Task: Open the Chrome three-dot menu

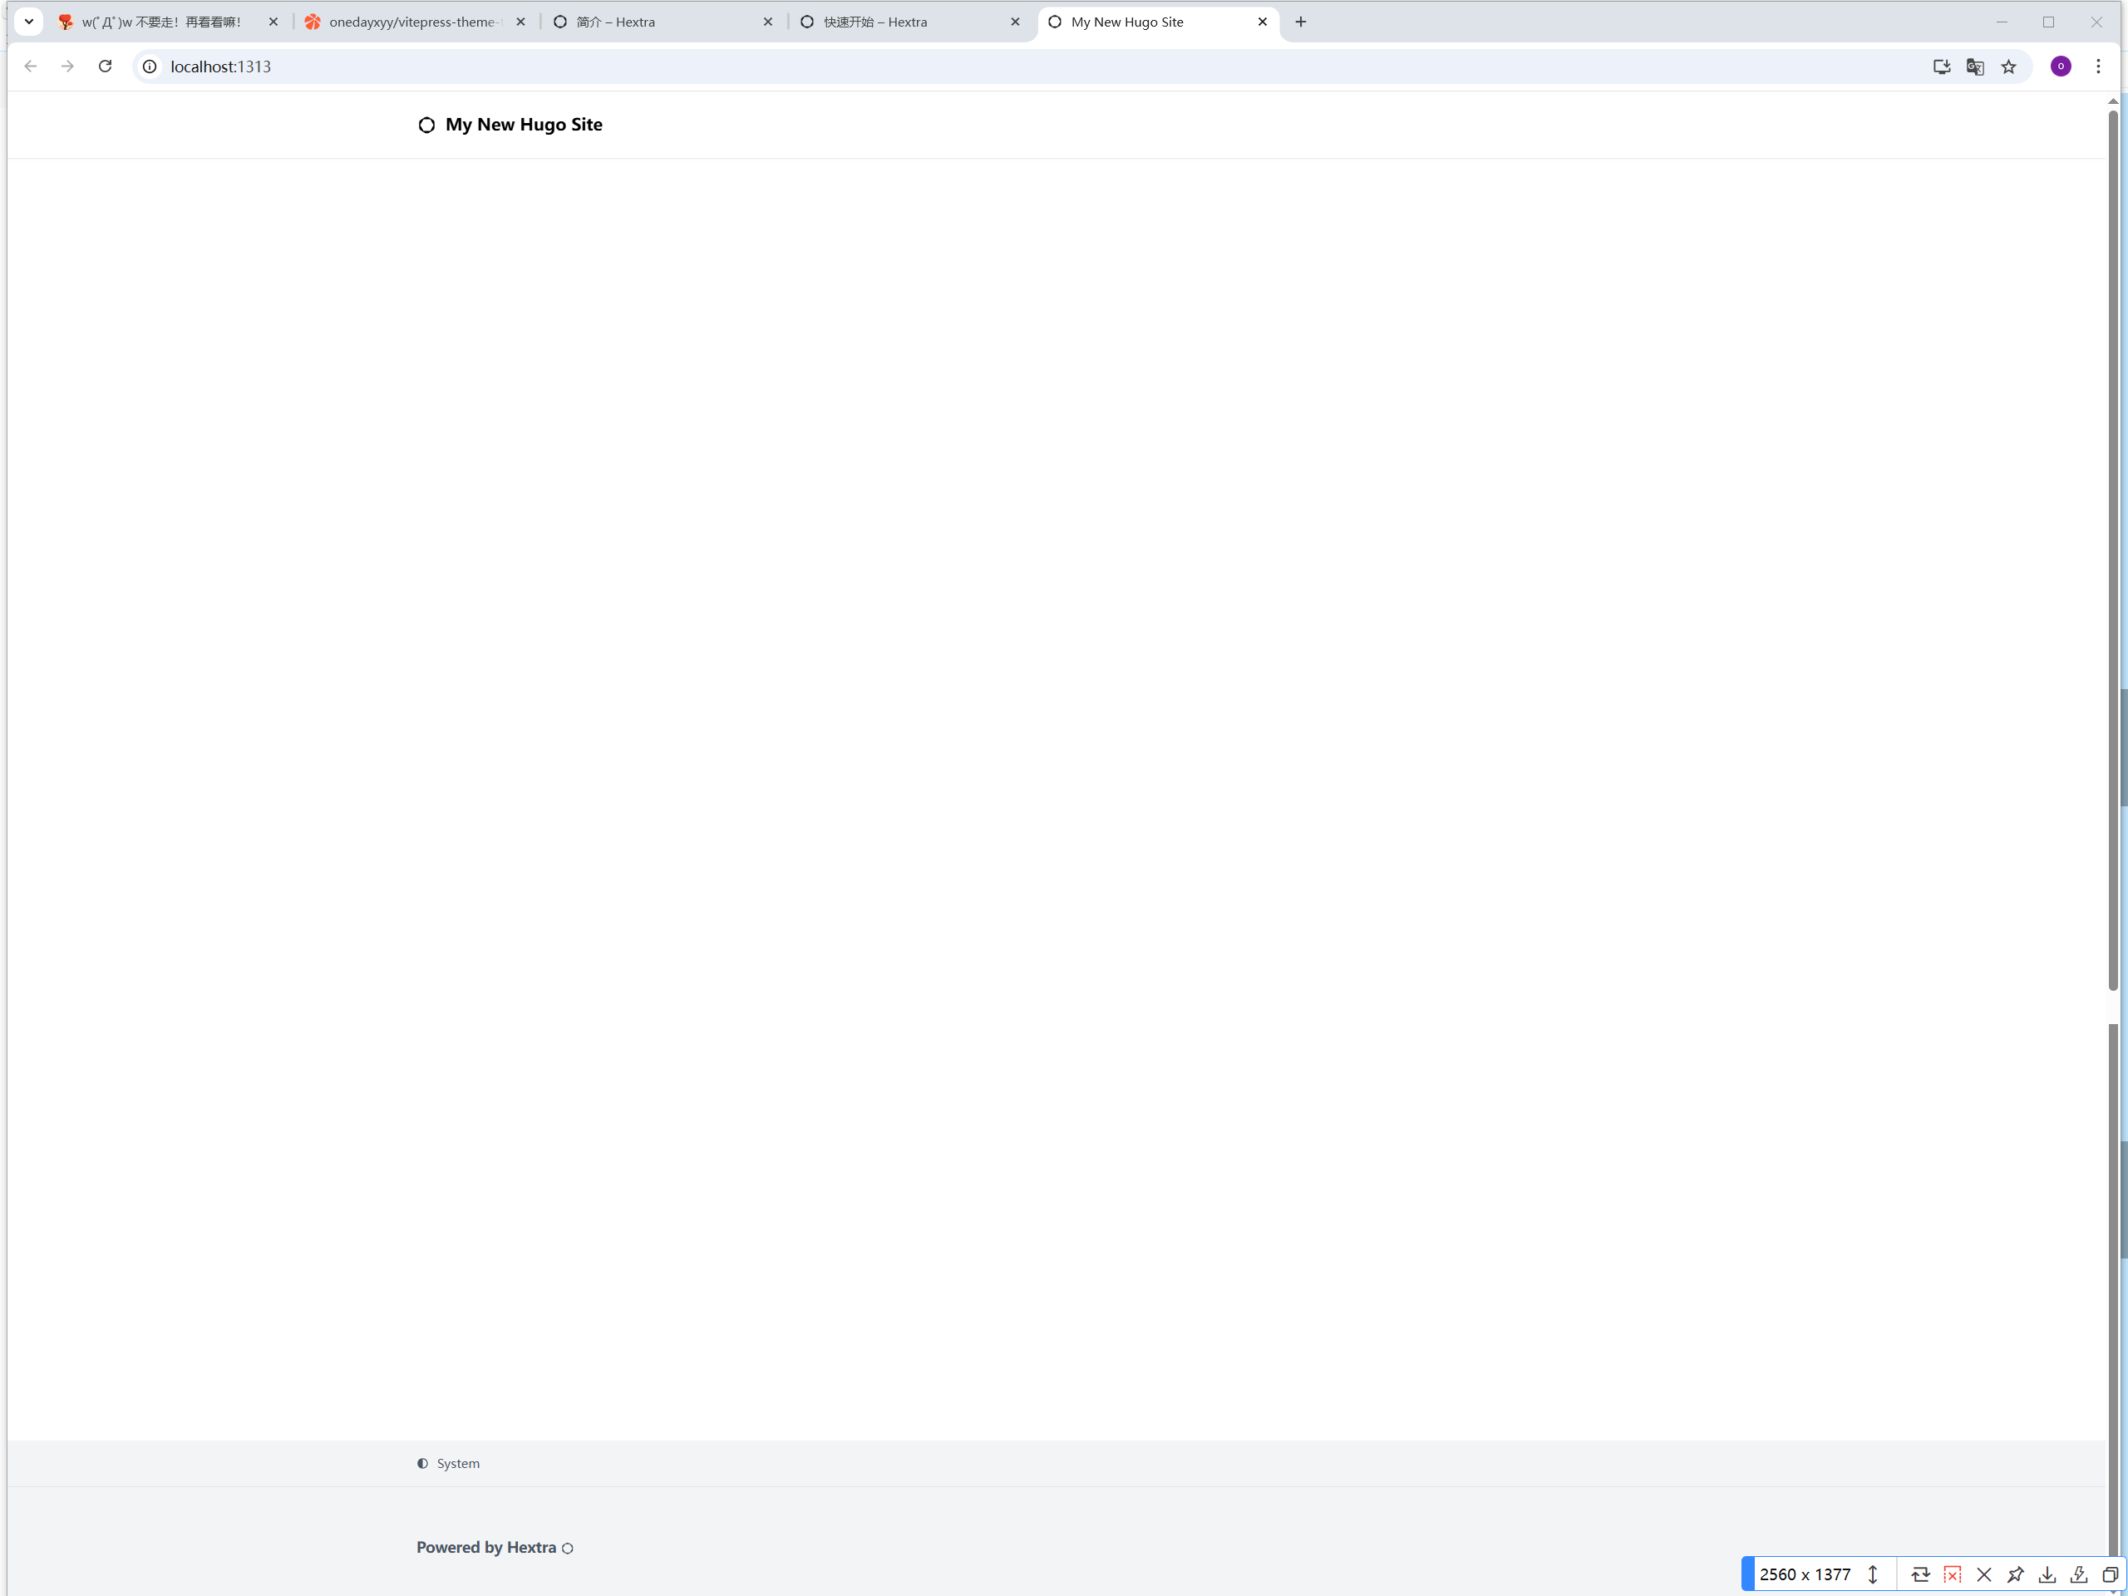Action: pyautogui.click(x=2098, y=66)
